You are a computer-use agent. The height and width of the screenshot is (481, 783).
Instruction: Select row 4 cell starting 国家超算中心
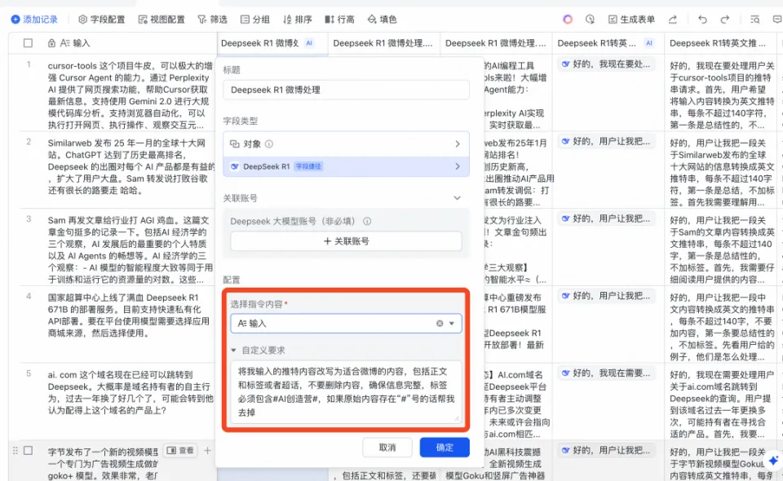tap(130, 324)
